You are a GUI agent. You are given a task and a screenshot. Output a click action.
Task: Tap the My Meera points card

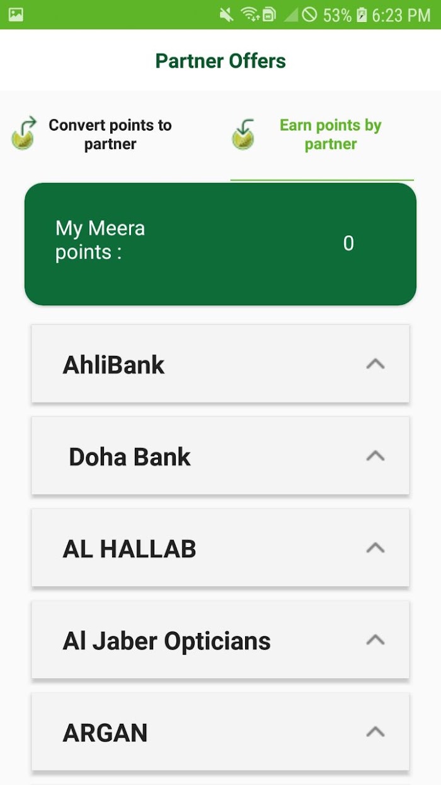(x=220, y=244)
